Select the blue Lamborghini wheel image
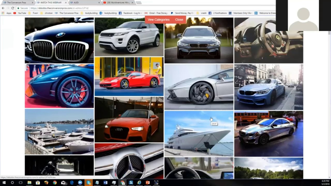Image resolution: width=331 pixels, height=186 pixels. coord(59,86)
